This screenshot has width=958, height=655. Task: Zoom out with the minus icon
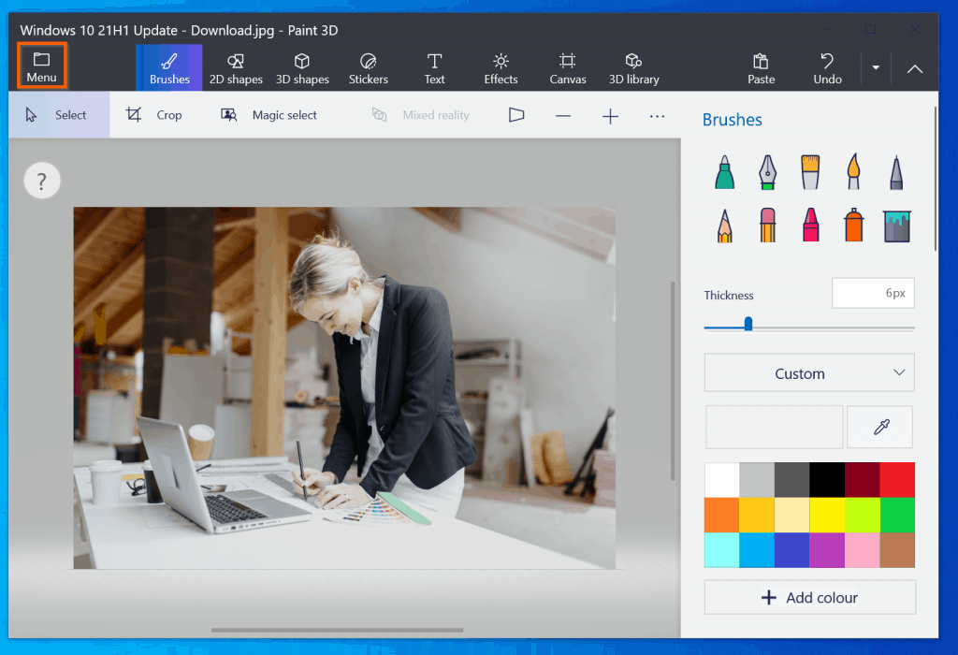click(562, 115)
